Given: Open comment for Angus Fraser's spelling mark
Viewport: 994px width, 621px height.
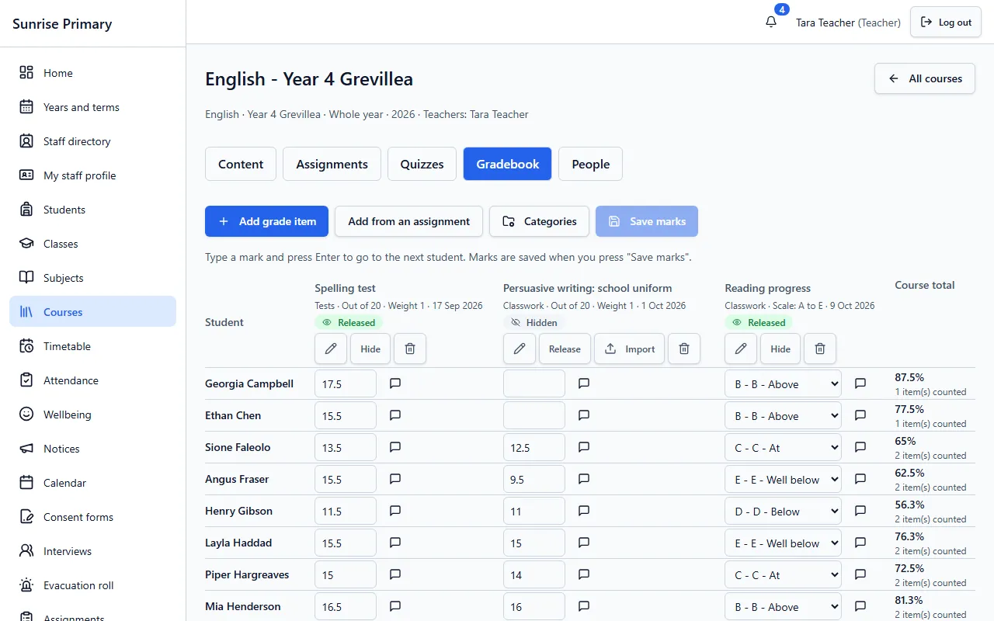Looking at the screenshot, I should click(395, 479).
